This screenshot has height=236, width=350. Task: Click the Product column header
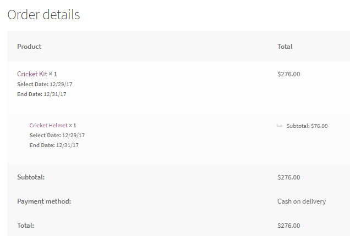tap(29, 47)
